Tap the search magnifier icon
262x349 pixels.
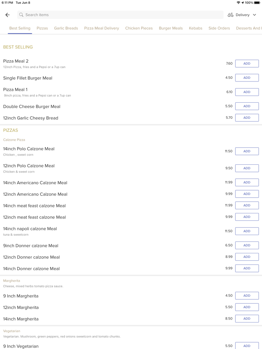pos(21,15)
